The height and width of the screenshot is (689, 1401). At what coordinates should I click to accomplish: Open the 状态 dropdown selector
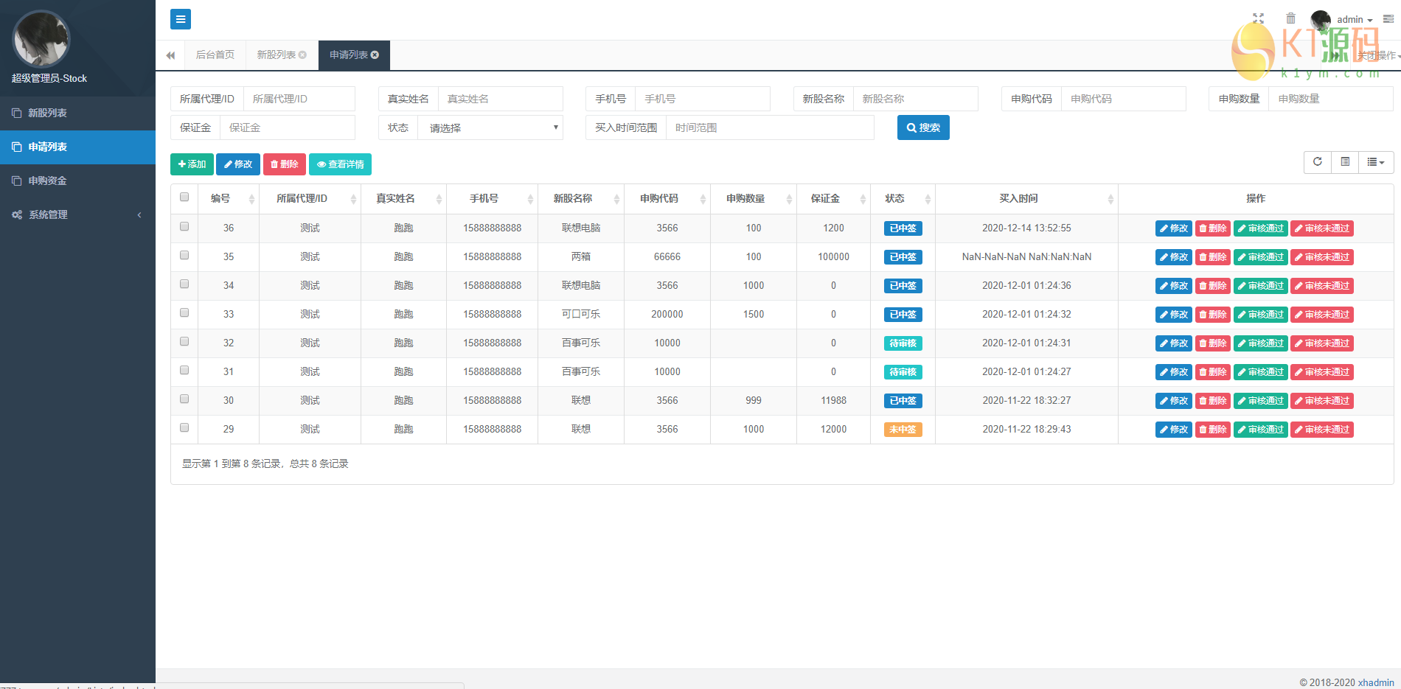point(490,127)
